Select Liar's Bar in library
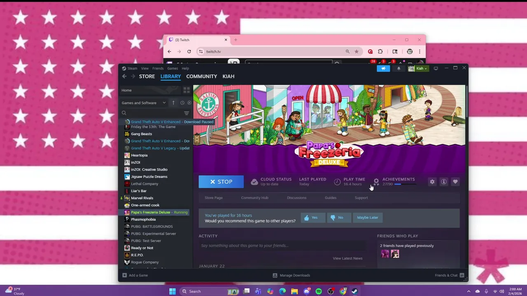This screenshot has height=296, width=527. [139, 191]
